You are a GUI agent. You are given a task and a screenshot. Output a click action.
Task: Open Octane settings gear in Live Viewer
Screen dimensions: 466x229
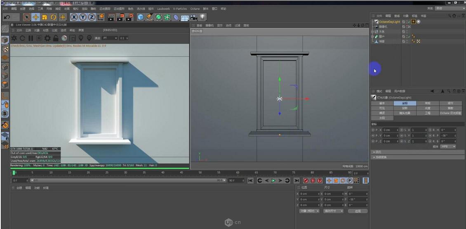coord(47,38)
